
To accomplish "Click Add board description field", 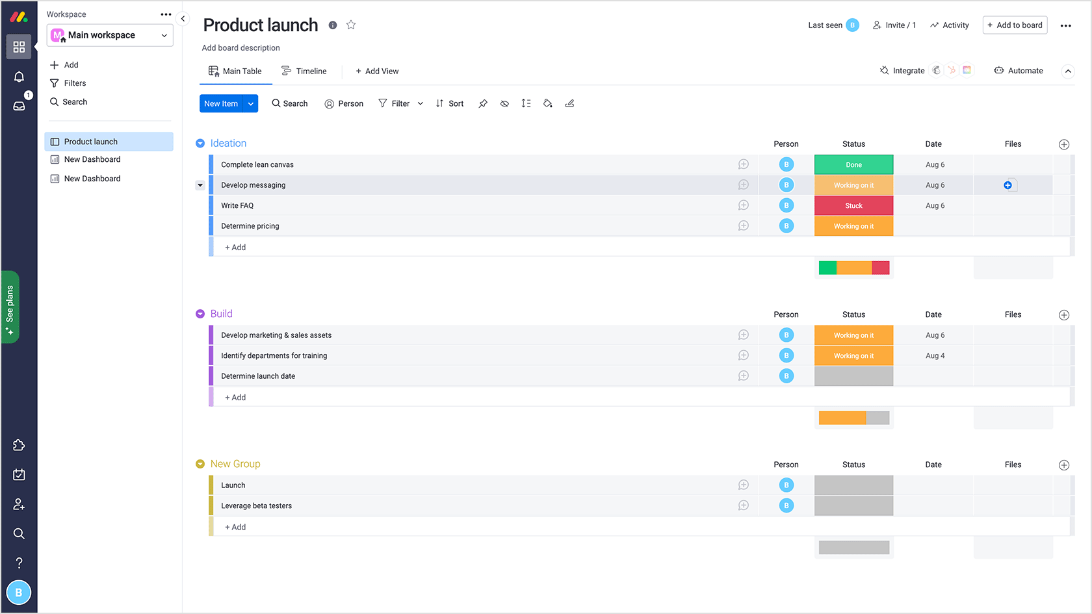I will (x=240, y=47).
